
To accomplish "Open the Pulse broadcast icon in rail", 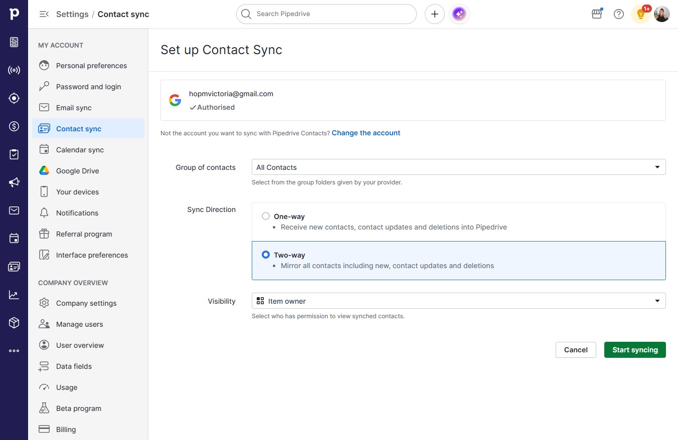I will click(x=14, y=70).
